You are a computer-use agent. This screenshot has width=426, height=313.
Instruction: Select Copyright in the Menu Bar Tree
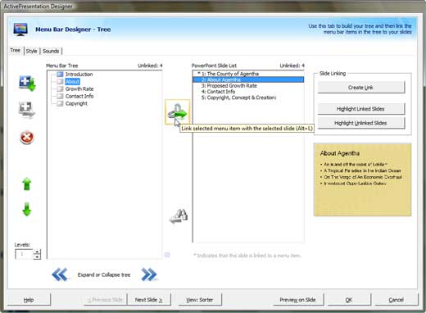[x=76, y=103]
